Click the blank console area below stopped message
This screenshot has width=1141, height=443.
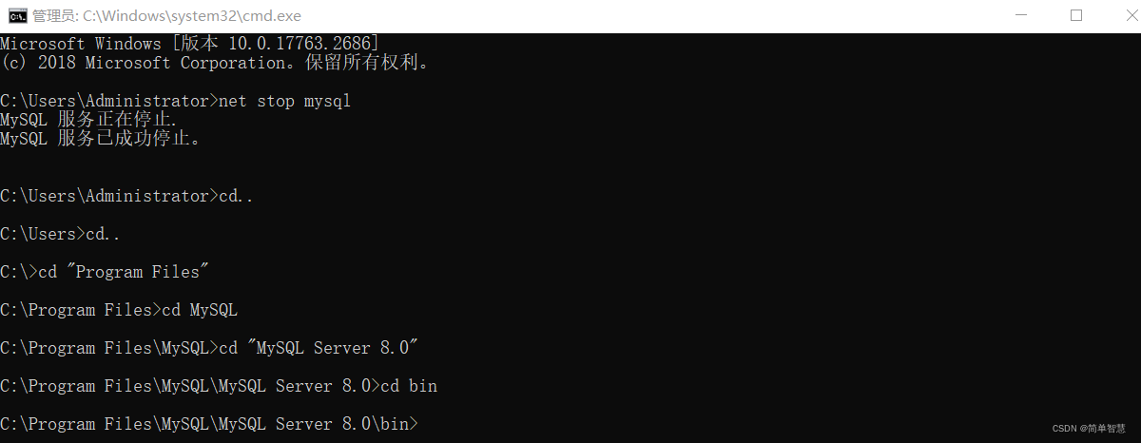coord(570,167)
